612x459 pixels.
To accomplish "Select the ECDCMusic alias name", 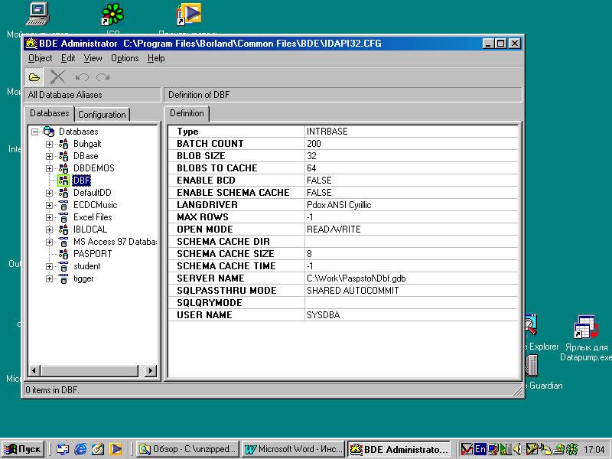I will (95, 205).
